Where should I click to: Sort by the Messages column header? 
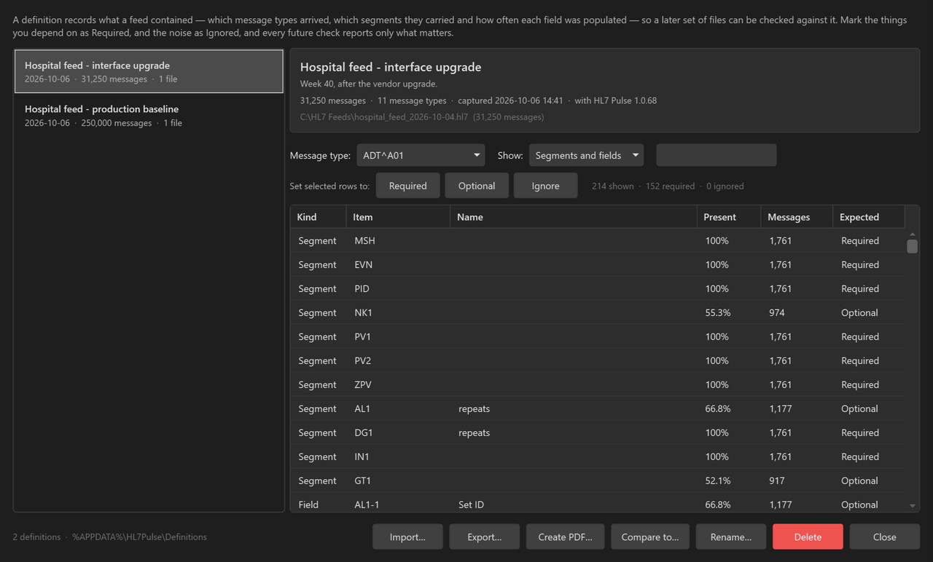point(797,217)
